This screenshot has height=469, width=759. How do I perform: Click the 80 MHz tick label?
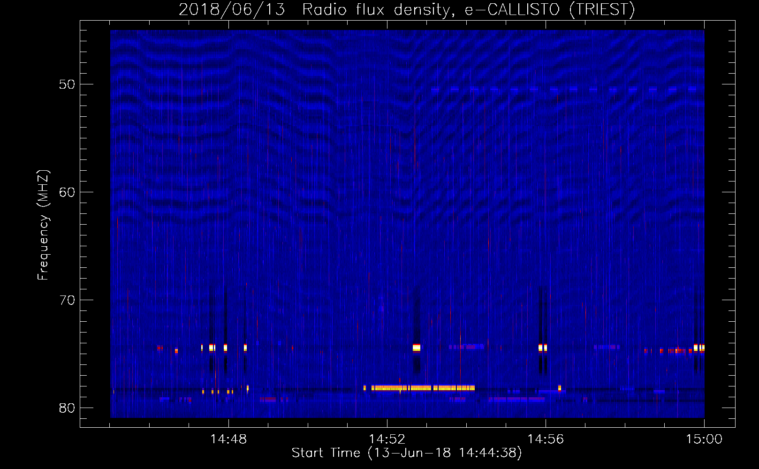67,408
